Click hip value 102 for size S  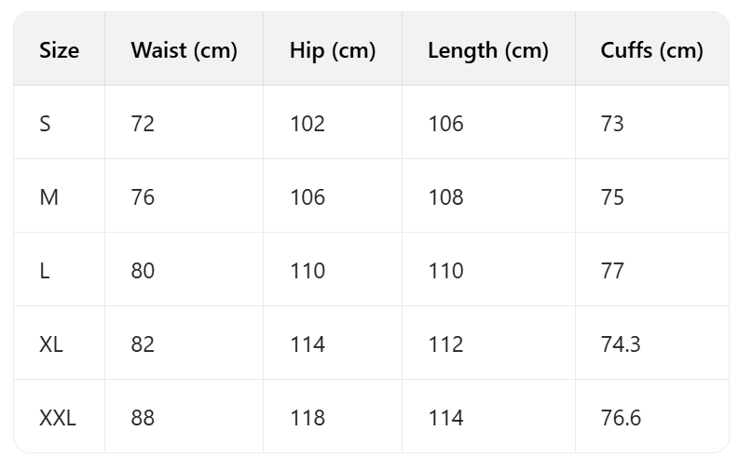(308, 124)
